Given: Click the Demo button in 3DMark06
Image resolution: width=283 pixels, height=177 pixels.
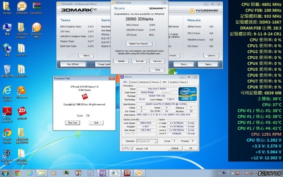Looking at the screenshot, I should click(184, 64).
